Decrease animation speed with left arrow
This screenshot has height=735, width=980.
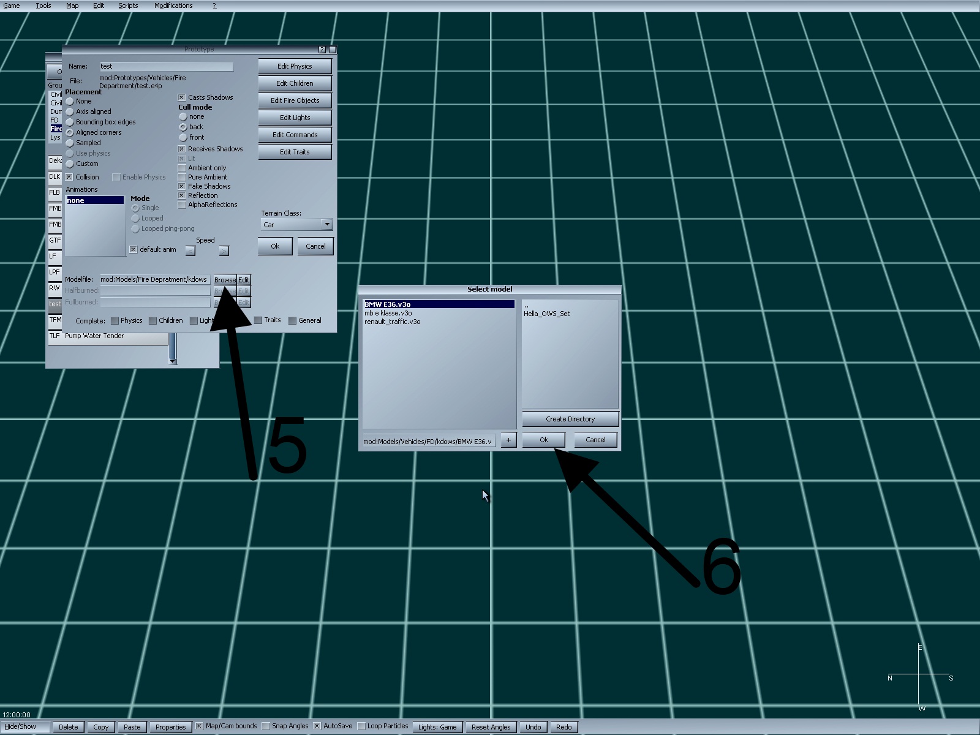tap(190, 251)
